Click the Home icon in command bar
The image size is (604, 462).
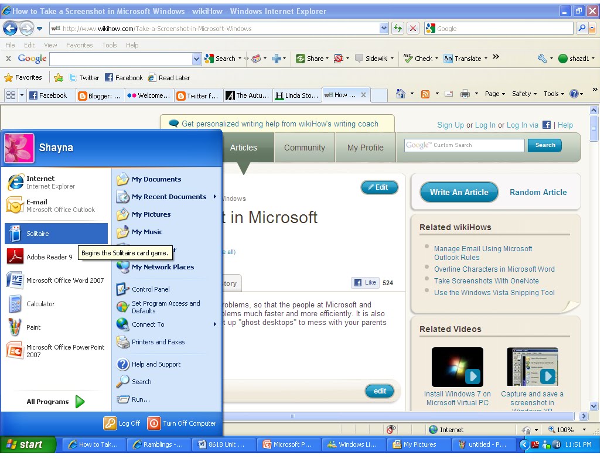tap(401, 94)
